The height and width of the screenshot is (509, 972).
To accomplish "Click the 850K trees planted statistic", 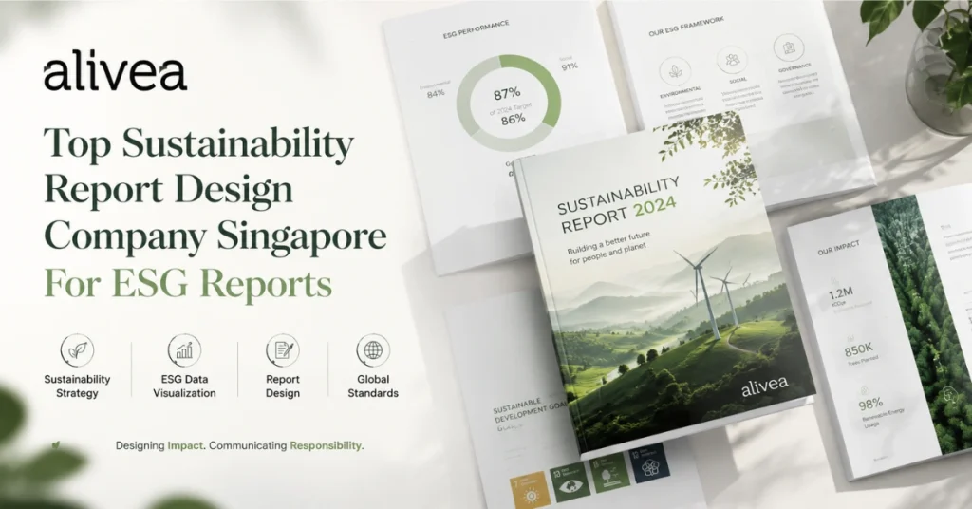I will click(858, 350).
